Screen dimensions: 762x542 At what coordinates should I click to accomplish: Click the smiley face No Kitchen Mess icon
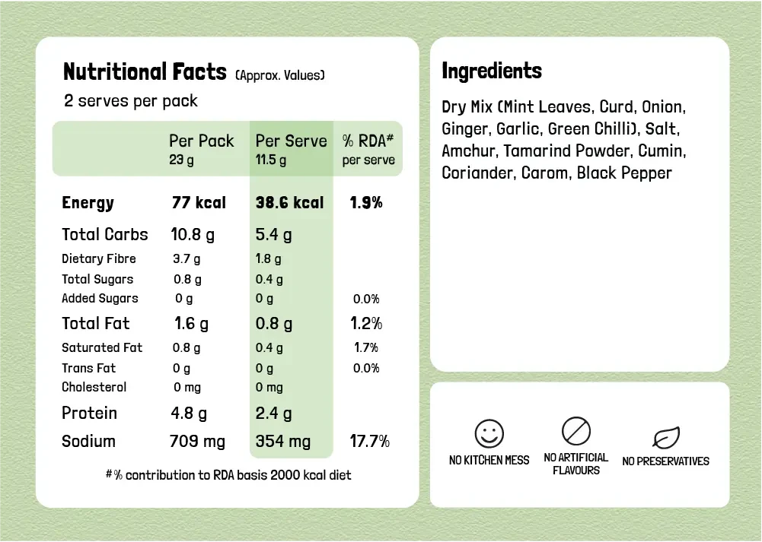[489, 433]
